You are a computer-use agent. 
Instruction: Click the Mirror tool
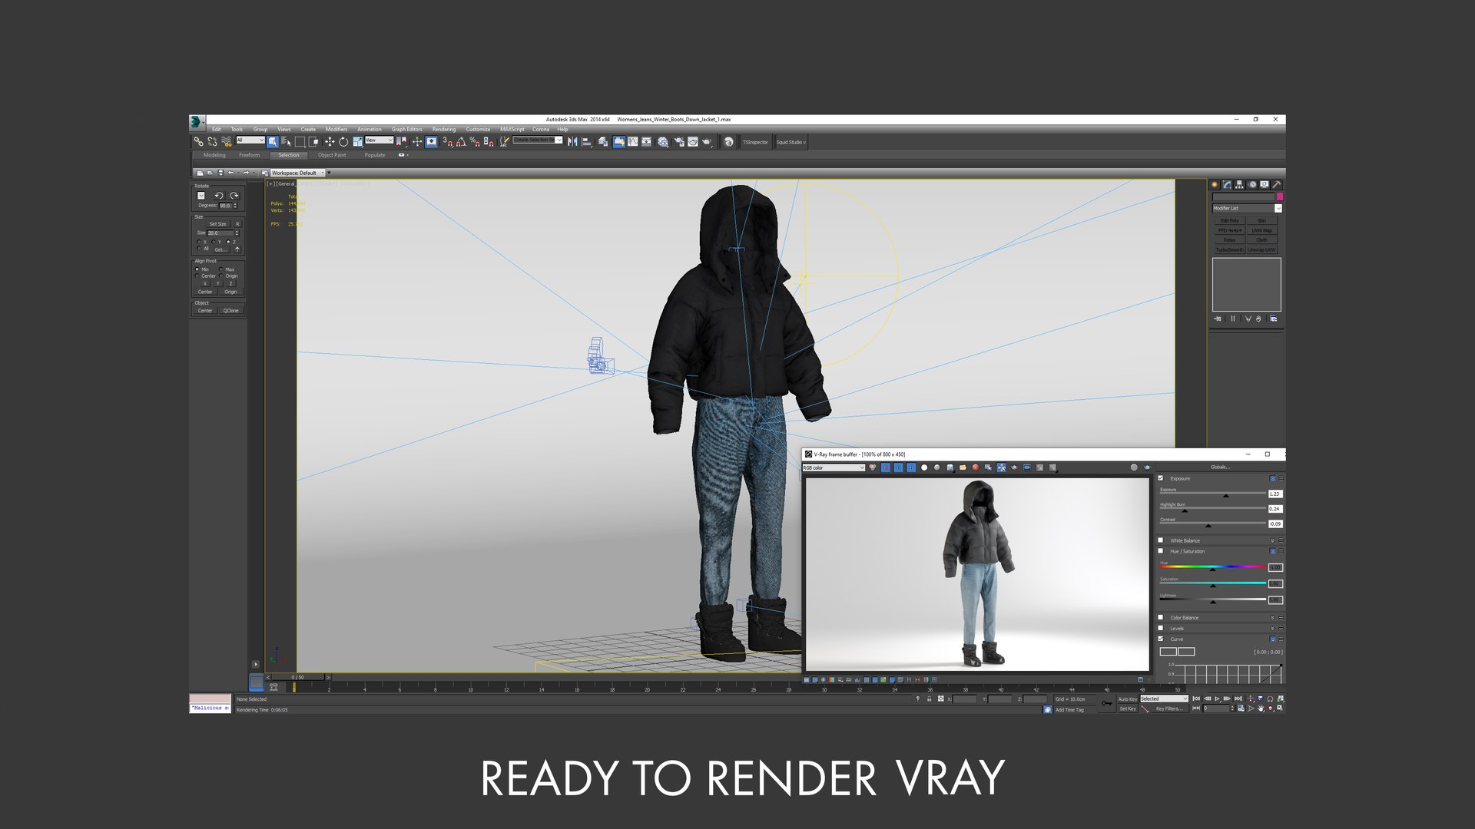572,142
